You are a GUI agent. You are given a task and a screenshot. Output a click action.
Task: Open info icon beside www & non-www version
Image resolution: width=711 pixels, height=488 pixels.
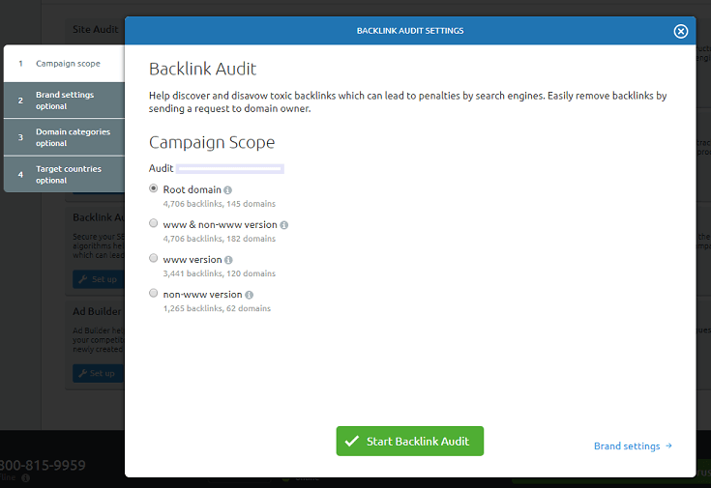[283, 225]
